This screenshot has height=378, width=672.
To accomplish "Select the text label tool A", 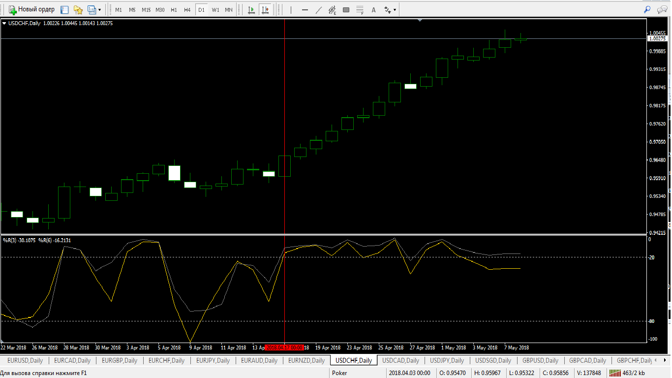I will coord(373,9).
